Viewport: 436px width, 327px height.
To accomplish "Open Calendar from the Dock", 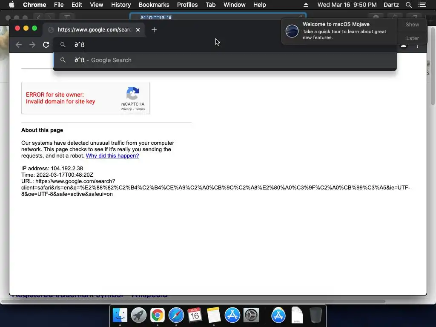I will [195, 315].
